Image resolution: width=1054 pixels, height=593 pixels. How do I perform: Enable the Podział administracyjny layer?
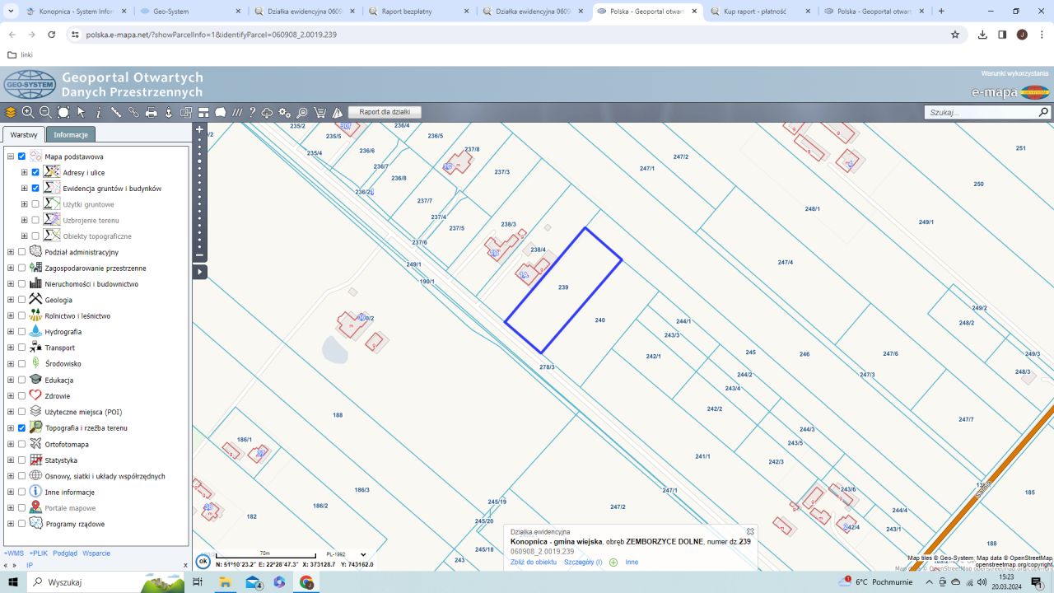(x=22, y=252)
